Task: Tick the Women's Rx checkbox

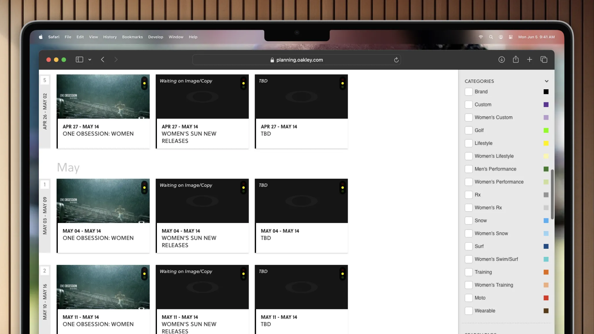Action: coord(468,208)
